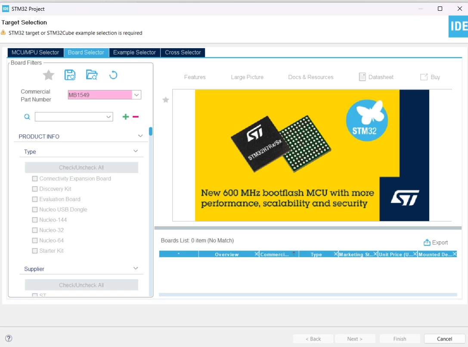
Task: Switch to the MCU/MPU Selector tab
Action: click(x=35, y=52)
